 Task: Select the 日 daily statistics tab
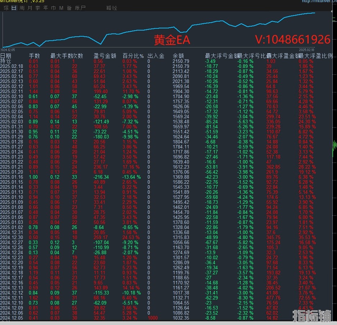(x=14, y=8)
